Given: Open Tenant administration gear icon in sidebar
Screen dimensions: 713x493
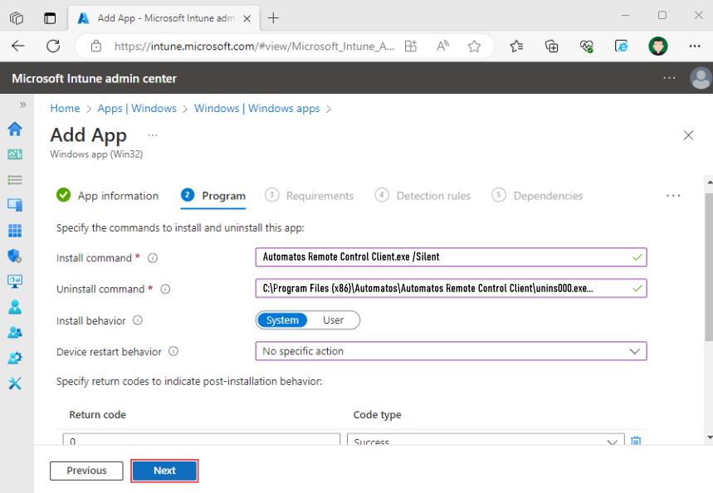Looking at the screenshot, I should click(15, 358).
